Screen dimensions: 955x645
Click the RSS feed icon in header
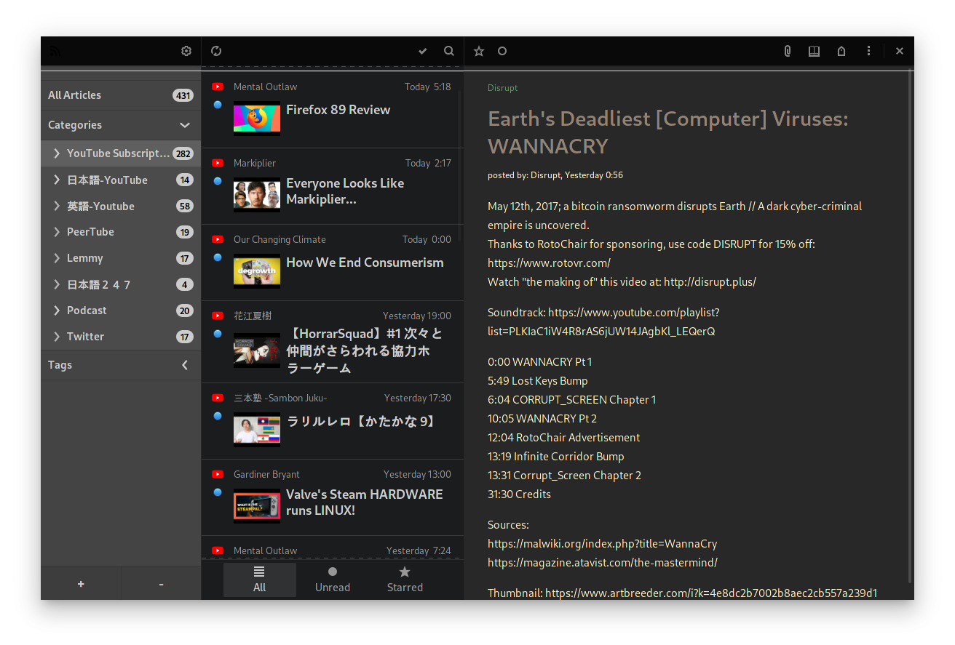[x=55, y=51]
